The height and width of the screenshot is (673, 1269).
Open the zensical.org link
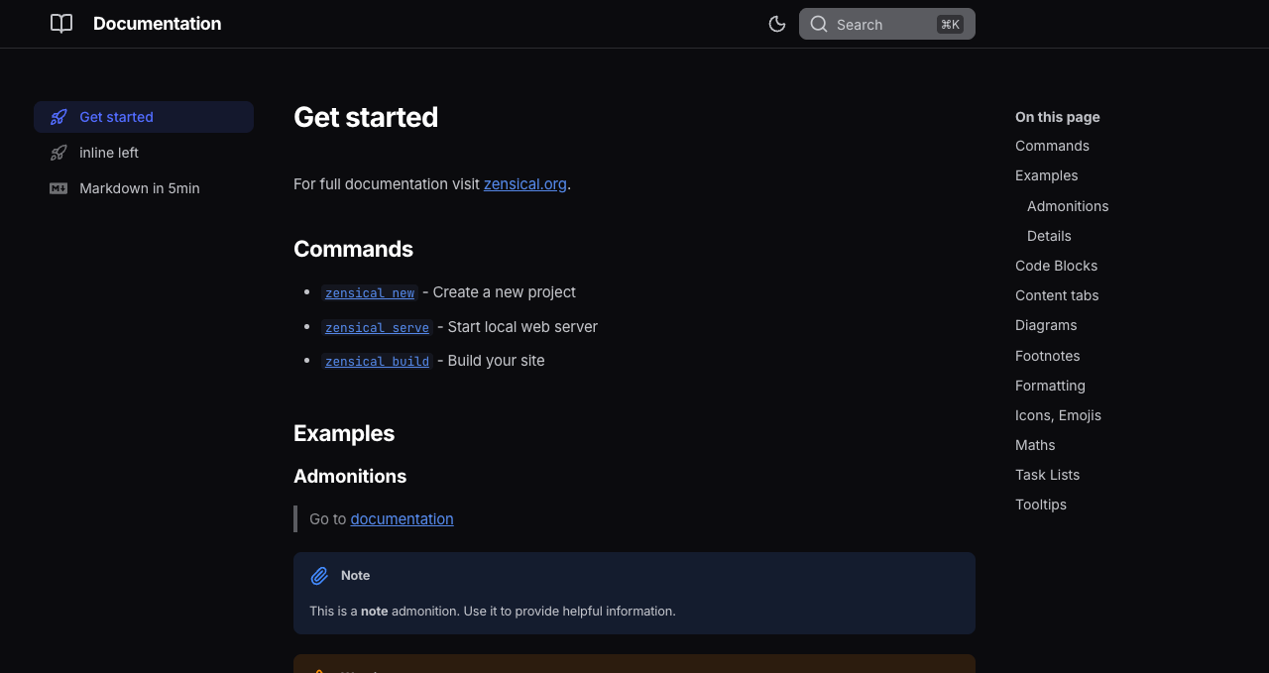[x=524, y=184]
